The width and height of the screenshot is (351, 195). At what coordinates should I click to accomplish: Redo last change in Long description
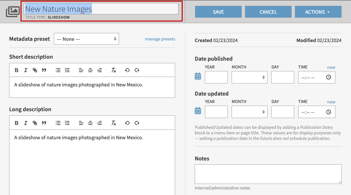[137, 123]
